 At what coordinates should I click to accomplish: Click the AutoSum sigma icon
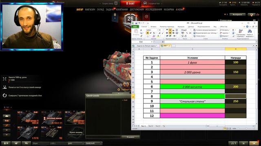pyautogui.click(x=233, y=30)
